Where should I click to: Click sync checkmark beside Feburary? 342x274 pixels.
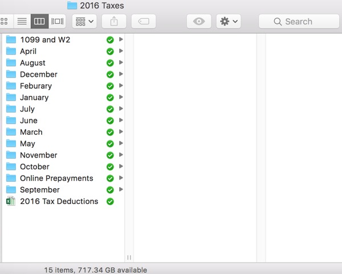[x=110, y=86]
